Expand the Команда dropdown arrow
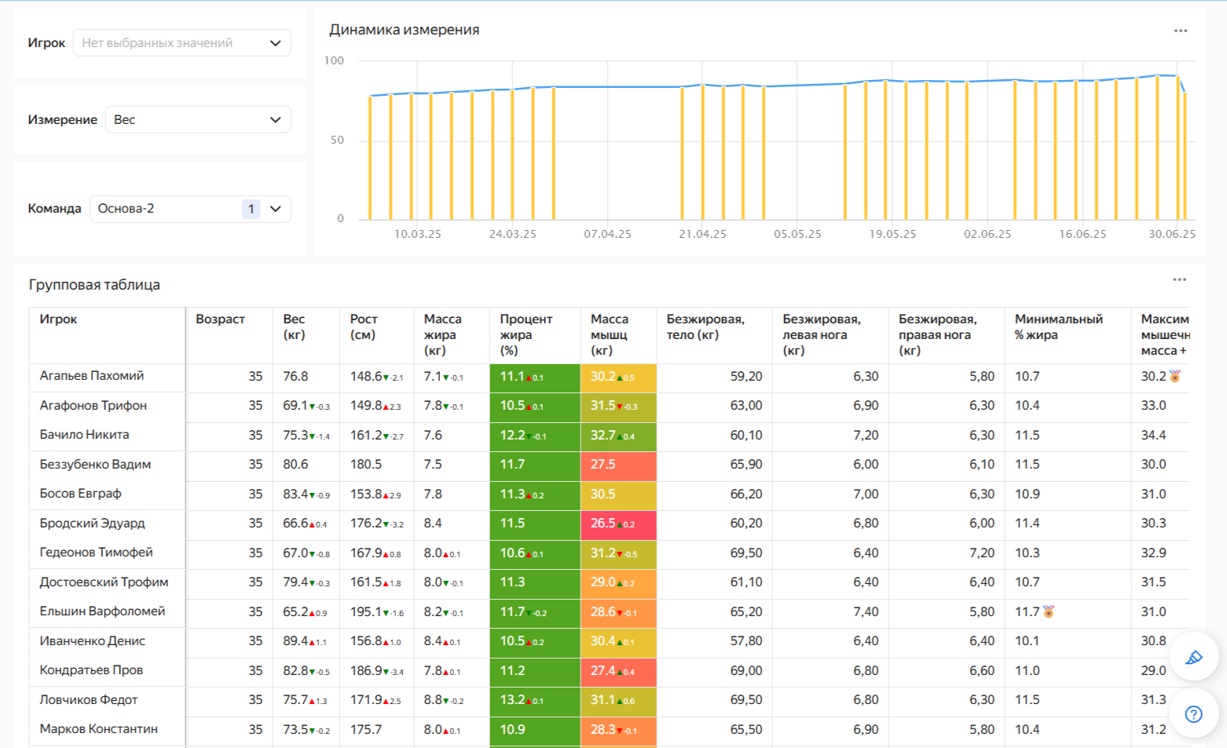 click(x=276, y=209)
